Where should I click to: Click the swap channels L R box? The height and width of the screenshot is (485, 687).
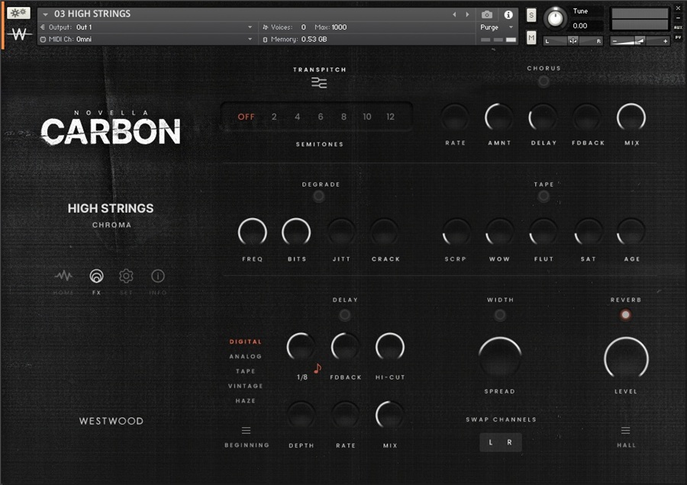pos(500,442)
